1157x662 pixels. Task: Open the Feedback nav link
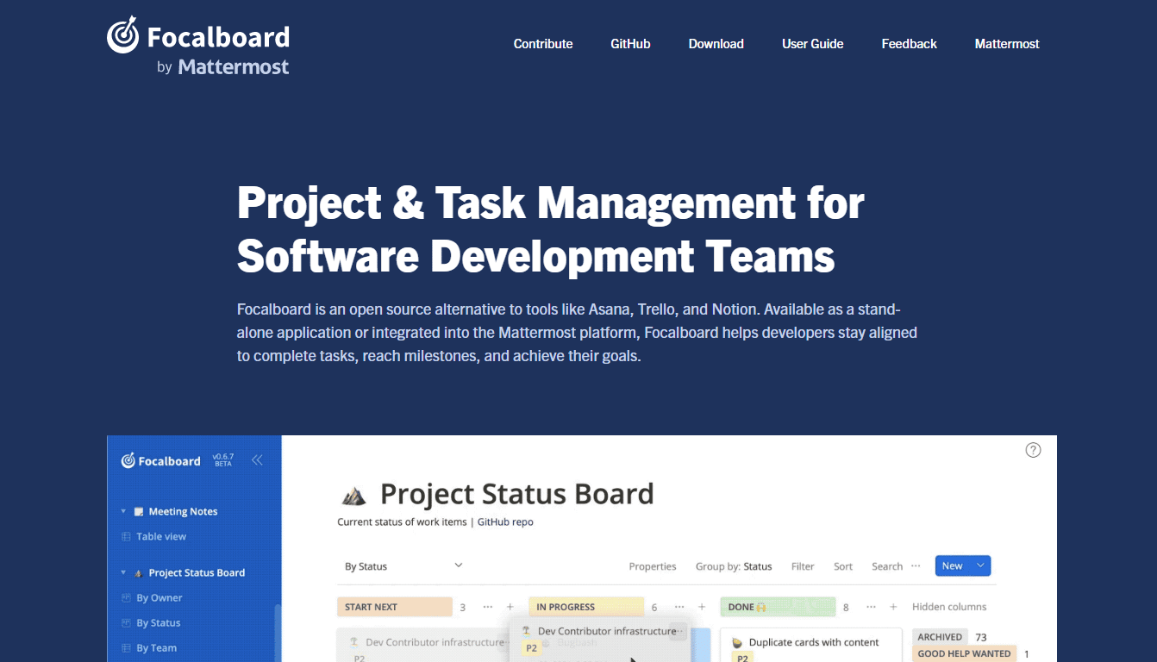[909, 44]
